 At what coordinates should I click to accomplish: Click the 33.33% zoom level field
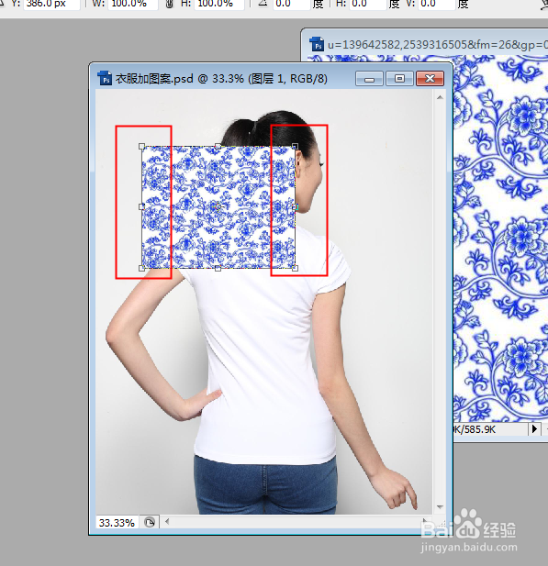point(117,522)
